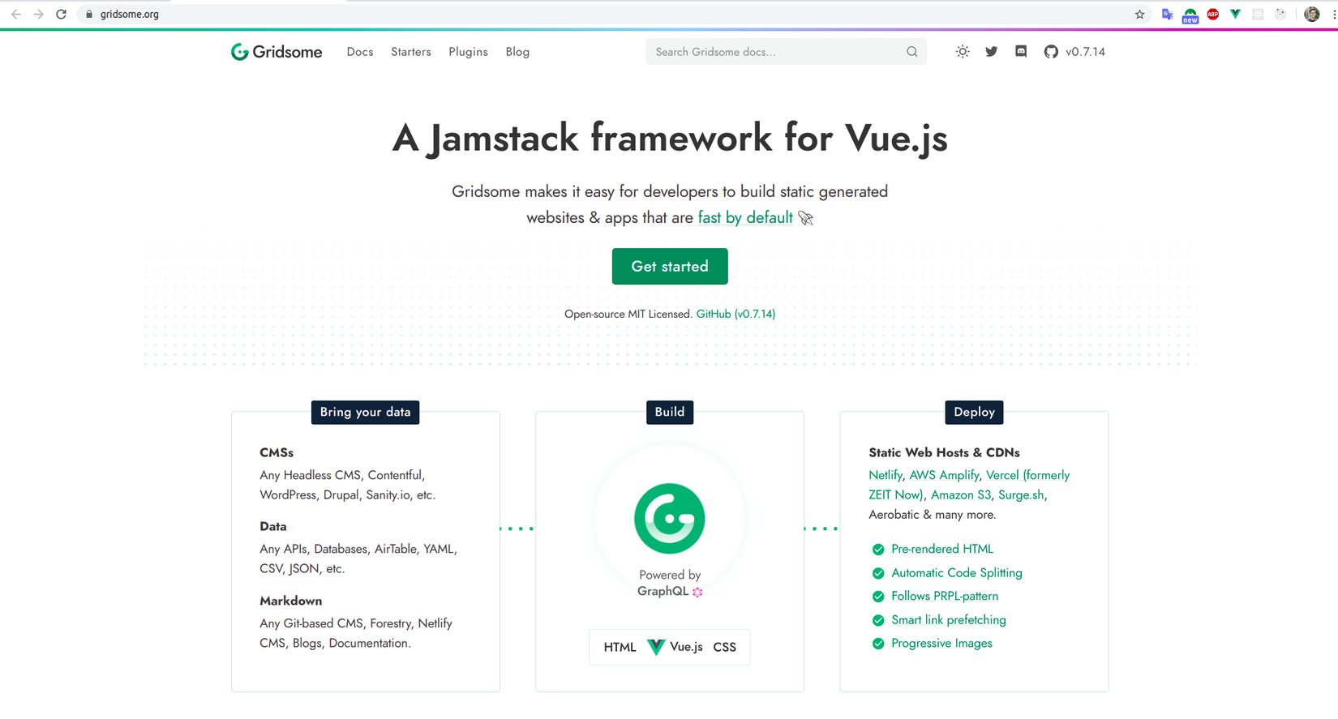Image resolution: width=1338 pixels, height=719 pixels.
Task: Open the GitHub octocat icon in the header
Action: [1051, 52]
